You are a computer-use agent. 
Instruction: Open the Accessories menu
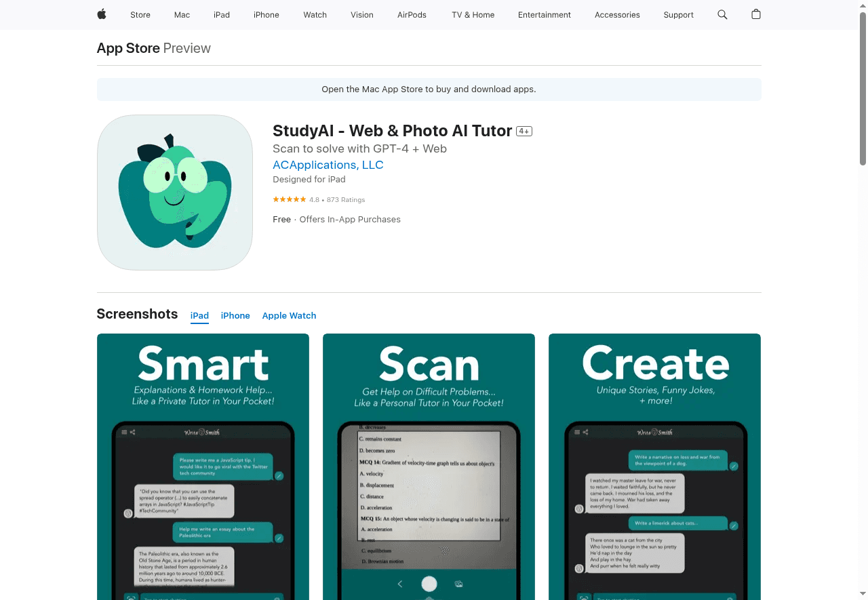(x=617, y=14)
